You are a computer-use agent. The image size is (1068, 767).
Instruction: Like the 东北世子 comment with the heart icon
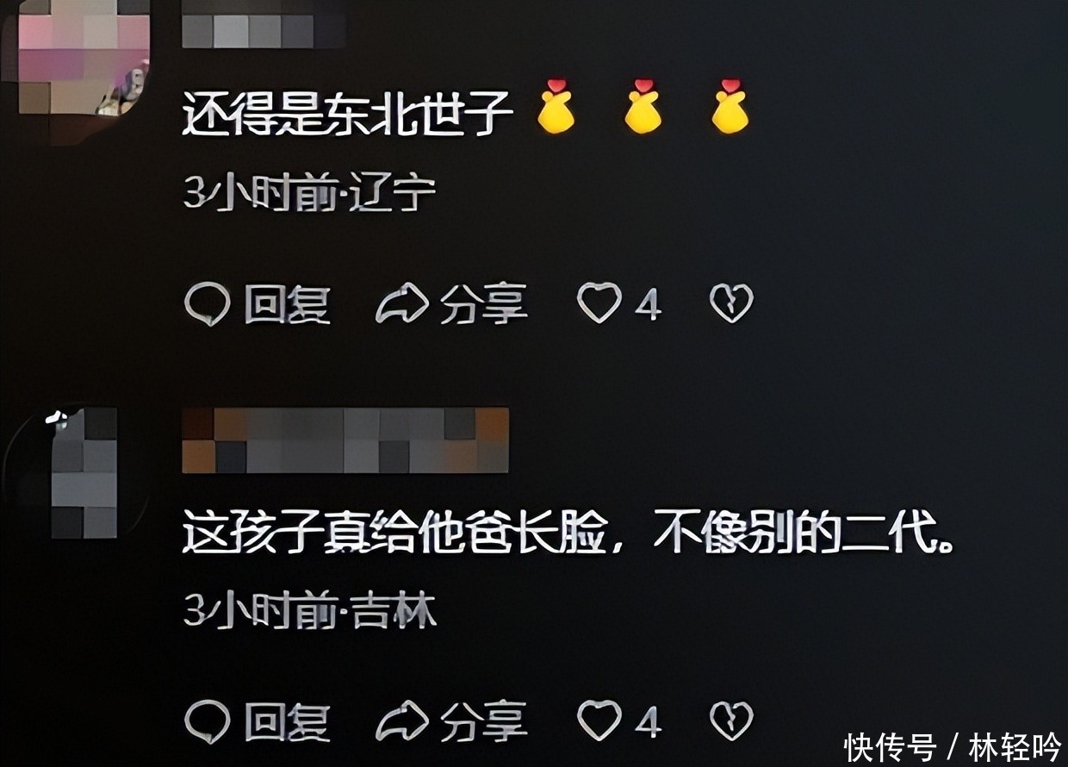point(599,303)
